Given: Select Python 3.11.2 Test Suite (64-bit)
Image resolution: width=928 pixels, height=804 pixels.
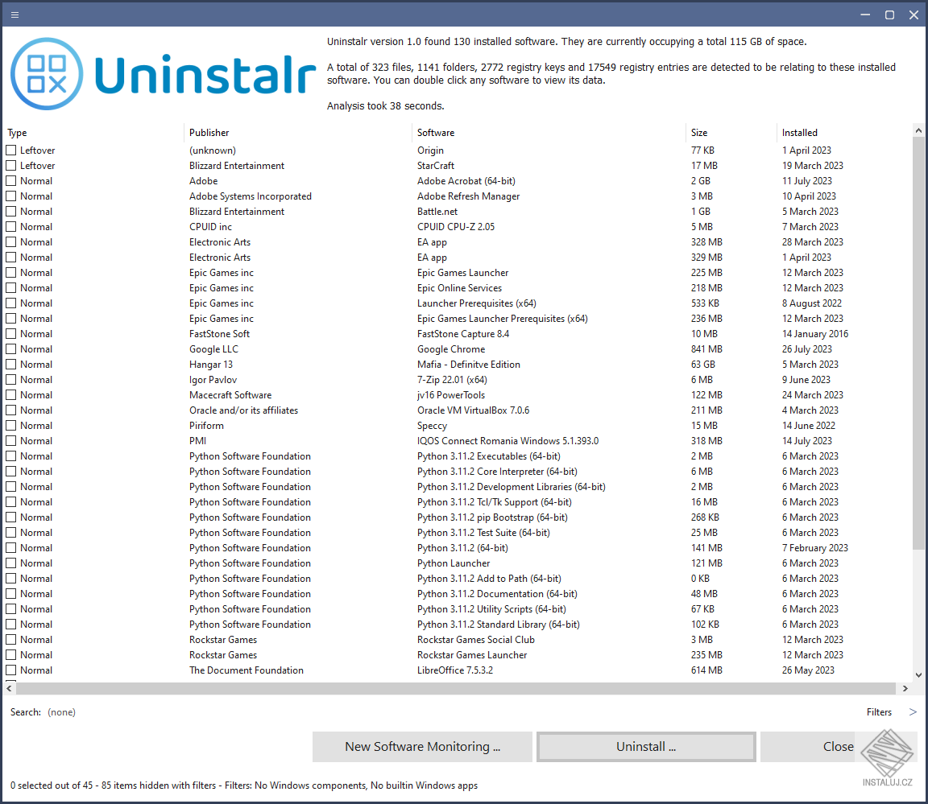Looking at the screenshot, I should pos(483,533).
